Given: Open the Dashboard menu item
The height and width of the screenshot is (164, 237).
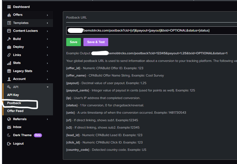Looking at the screenshot, I should (21, 7).
